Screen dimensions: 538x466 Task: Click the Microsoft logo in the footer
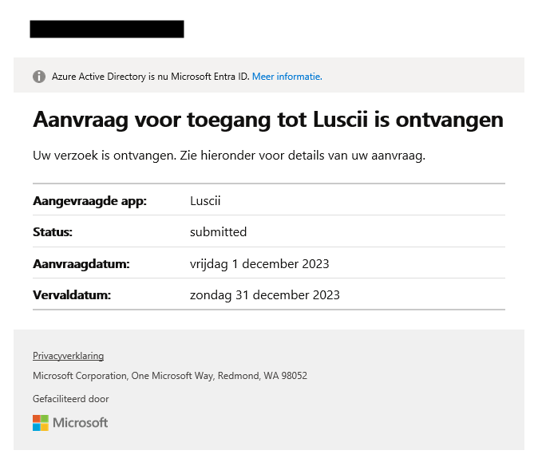coord(70,423)
